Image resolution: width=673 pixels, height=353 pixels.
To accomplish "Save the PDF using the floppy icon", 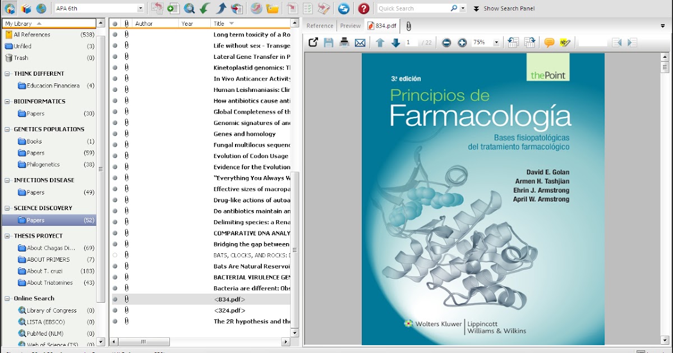I will click(329, 43).
